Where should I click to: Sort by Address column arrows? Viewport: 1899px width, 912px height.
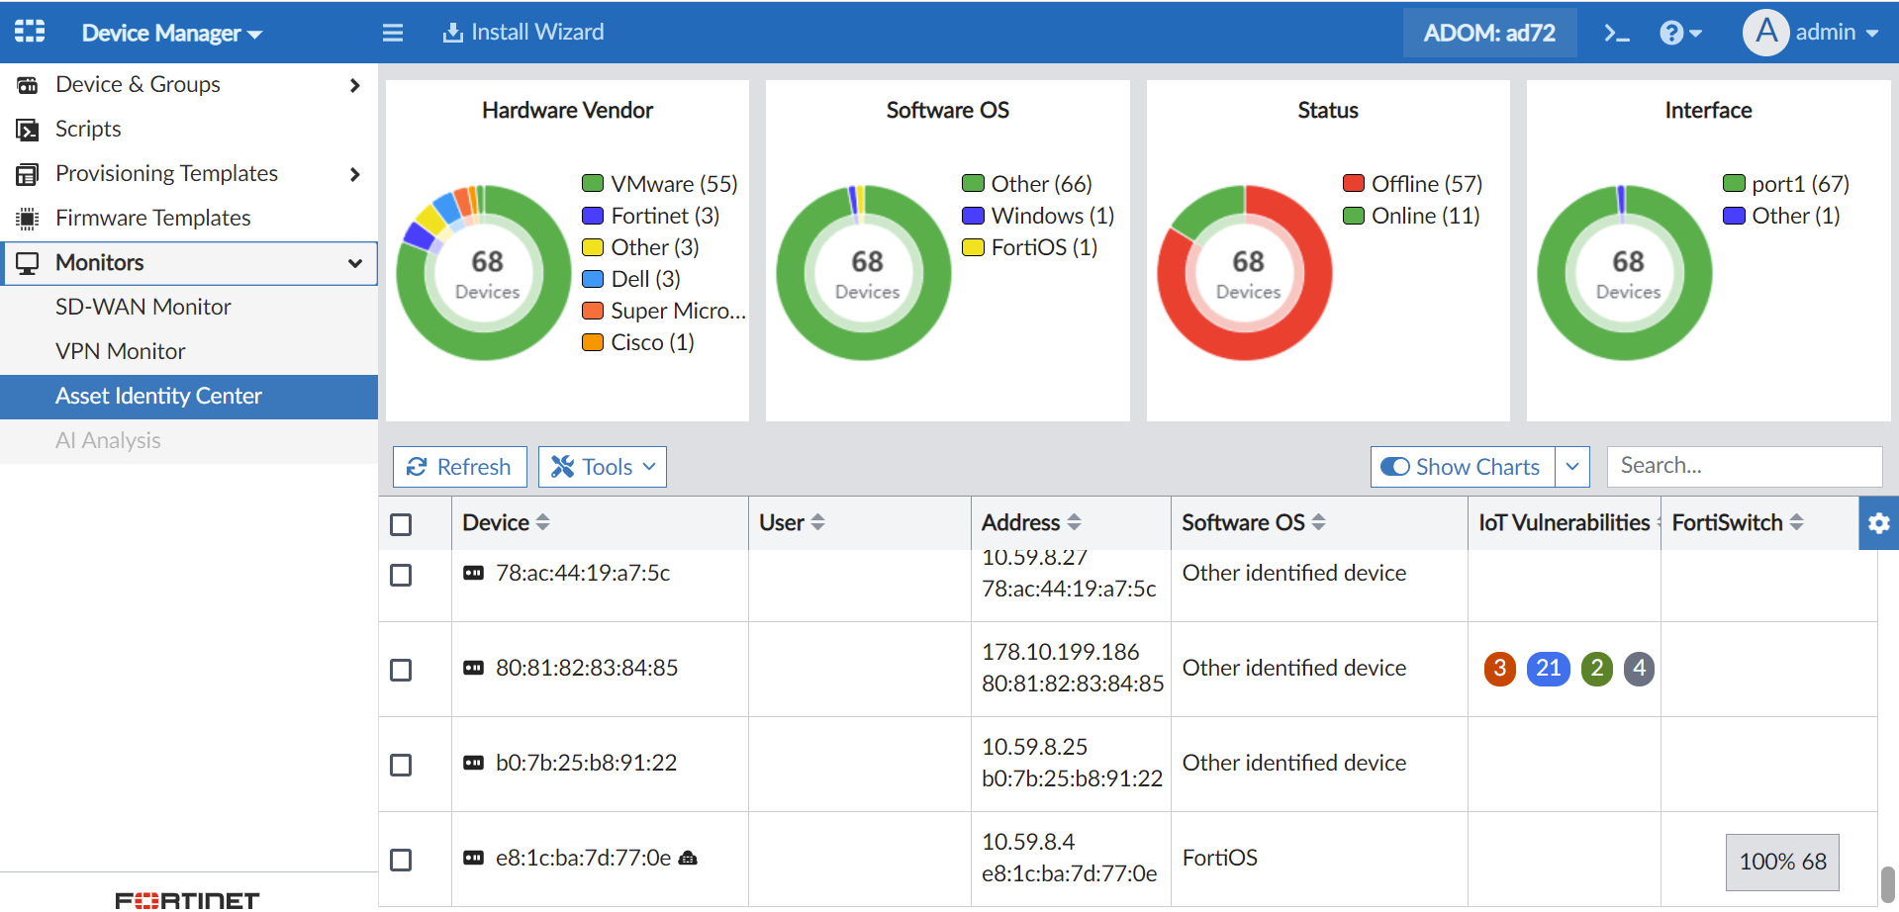(x=1074, y=522)
